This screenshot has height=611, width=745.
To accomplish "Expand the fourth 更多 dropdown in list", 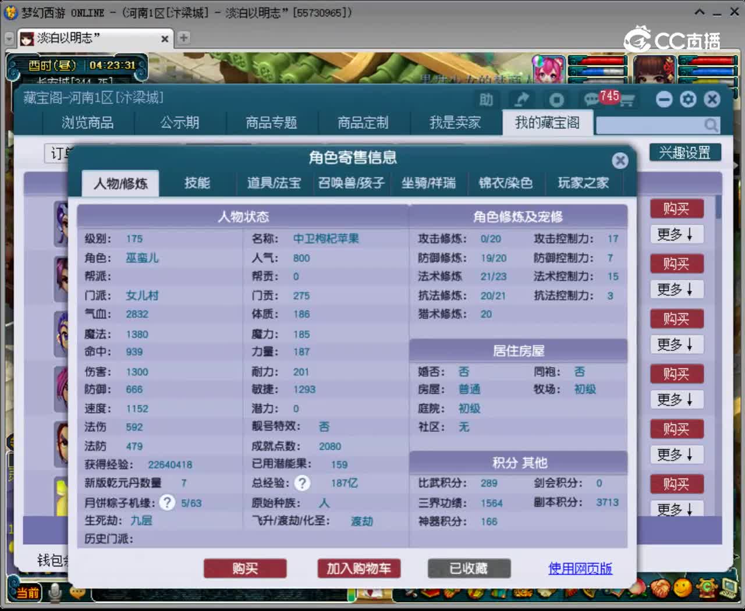I will point(676,400).
